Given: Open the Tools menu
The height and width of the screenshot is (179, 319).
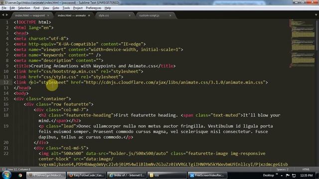Looking at the screenshot, I should tap(66, 8).
